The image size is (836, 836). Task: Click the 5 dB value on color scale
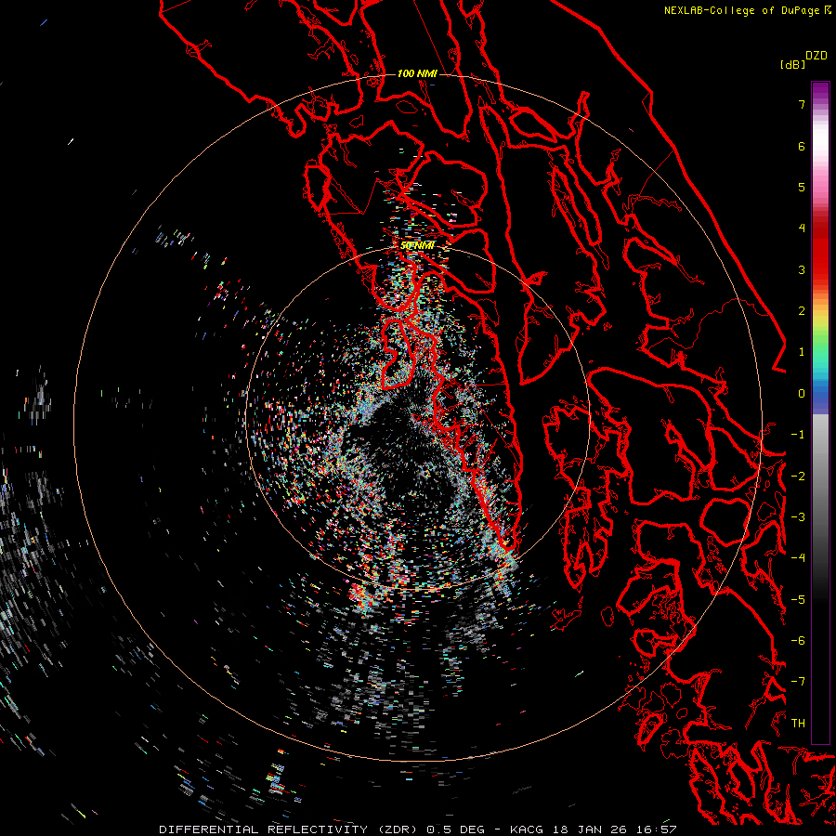point(802,187)
